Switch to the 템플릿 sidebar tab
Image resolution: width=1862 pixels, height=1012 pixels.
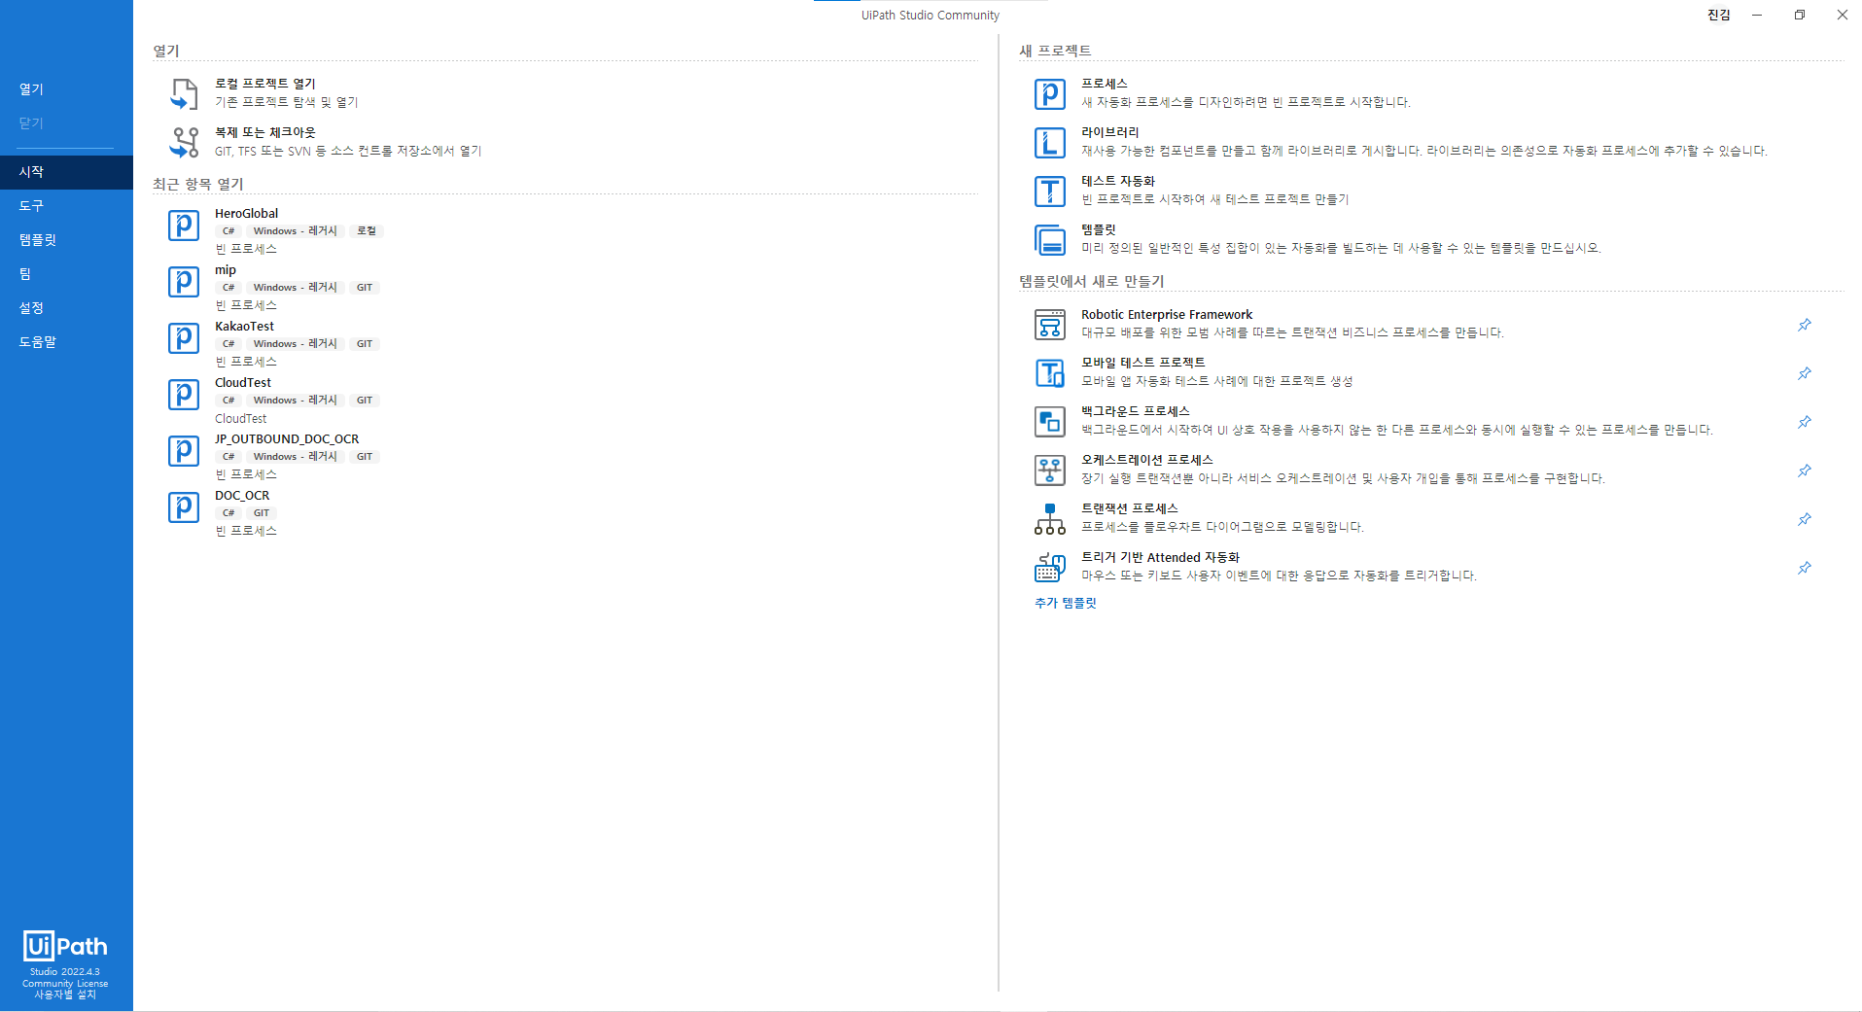pyautogui.click(x=66, y=240)
